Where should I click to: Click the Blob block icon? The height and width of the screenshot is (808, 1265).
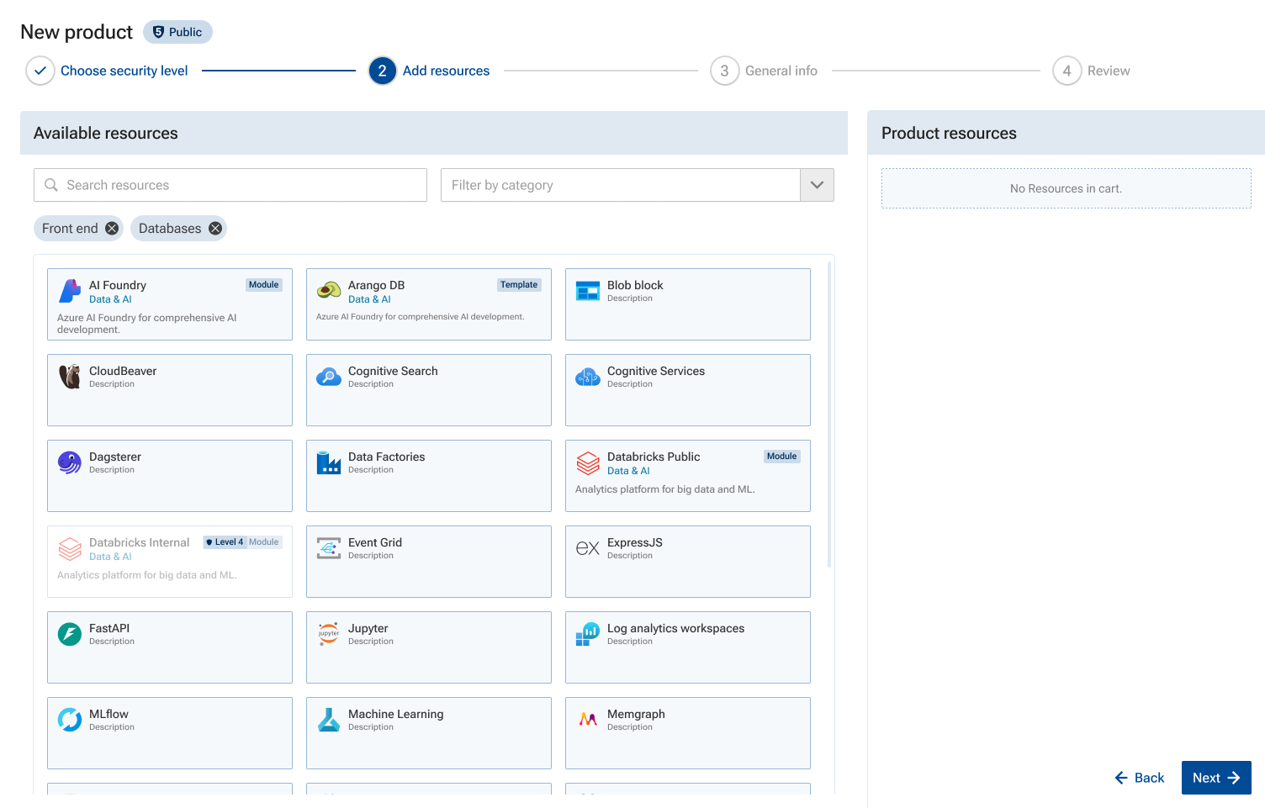pos(588,291)
